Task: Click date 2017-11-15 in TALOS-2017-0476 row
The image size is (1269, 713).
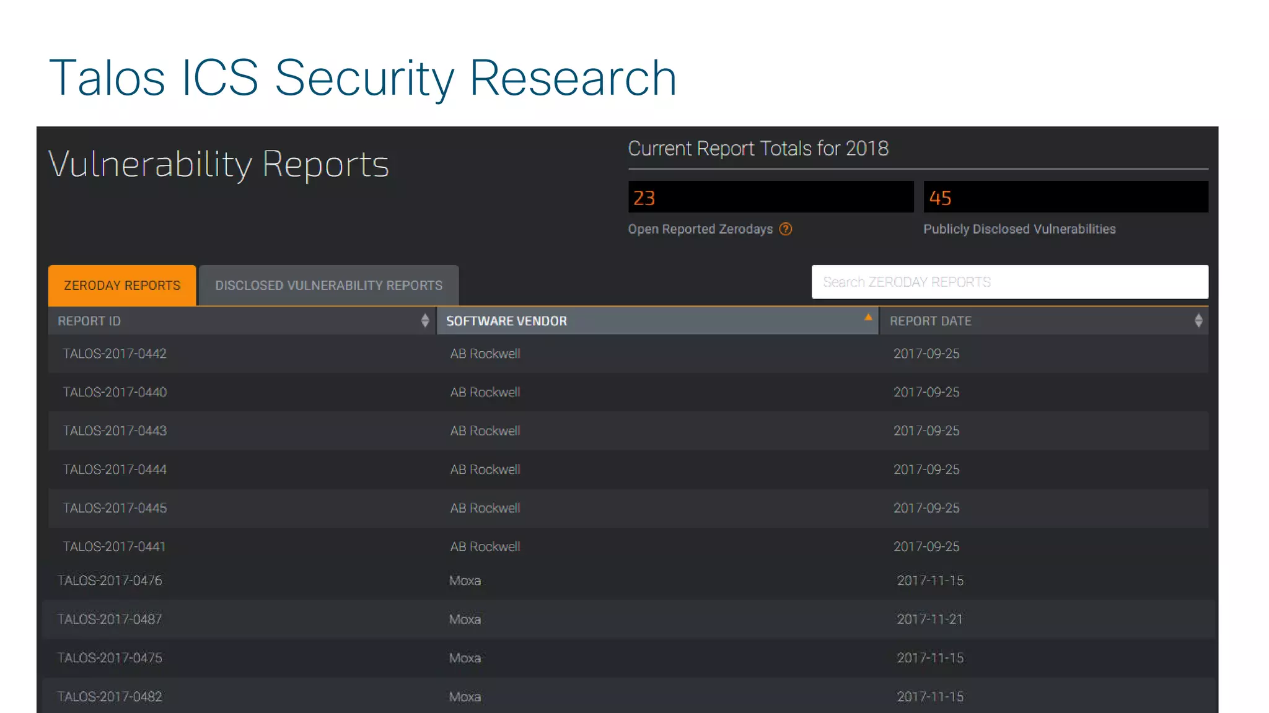Action: 930,580
